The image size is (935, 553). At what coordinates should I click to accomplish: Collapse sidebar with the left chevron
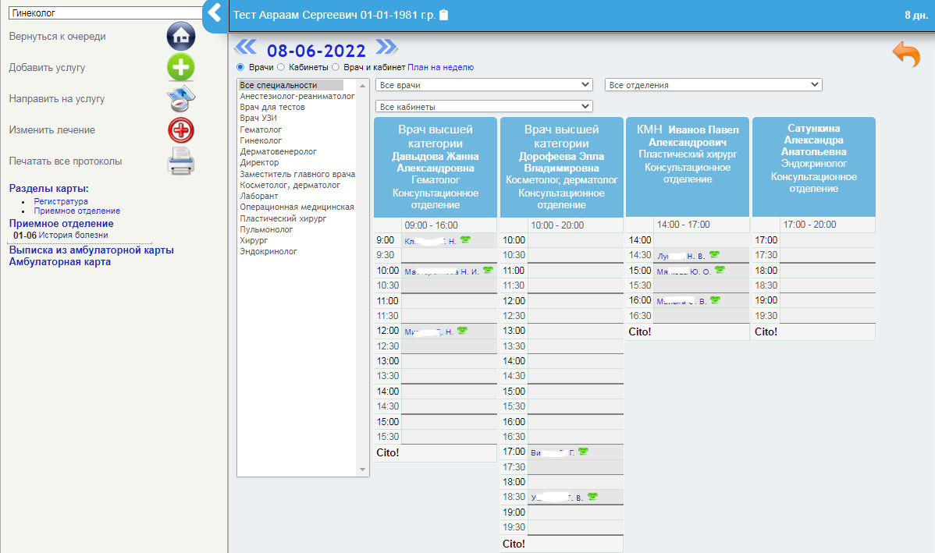215,15
